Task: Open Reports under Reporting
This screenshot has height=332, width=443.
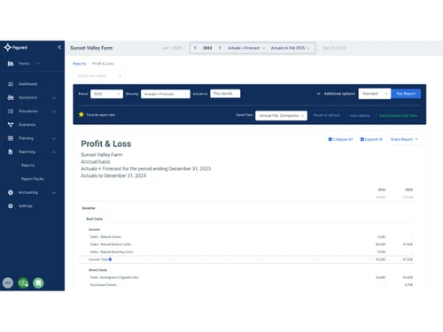Action: pyautogui.click(x=28, y=166)
